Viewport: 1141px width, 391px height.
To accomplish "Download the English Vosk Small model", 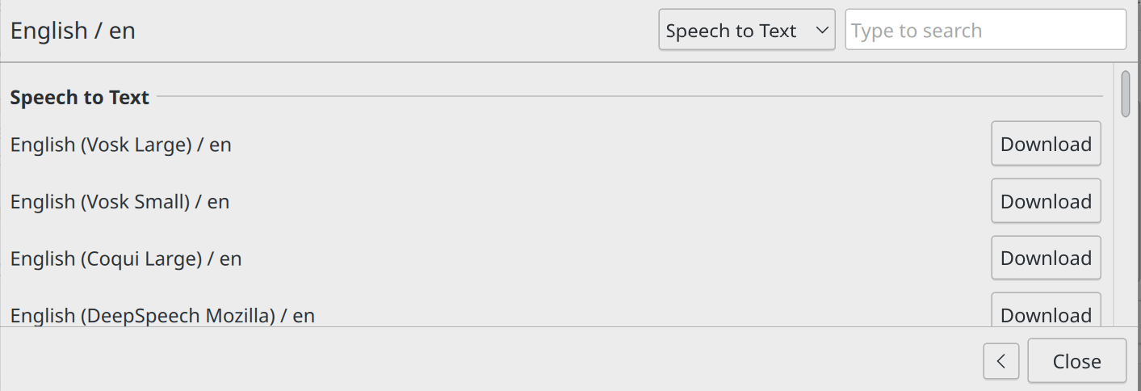I will coord(1046,201).
